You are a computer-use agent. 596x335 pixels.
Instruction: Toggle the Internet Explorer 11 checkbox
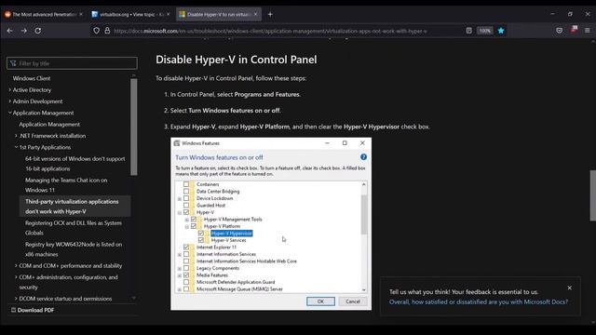(186, 248)
